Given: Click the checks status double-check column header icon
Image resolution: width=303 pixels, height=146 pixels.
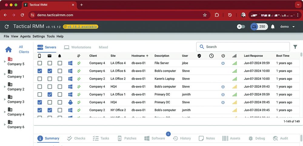Looking at the screenshot, I should coord(79,56).
